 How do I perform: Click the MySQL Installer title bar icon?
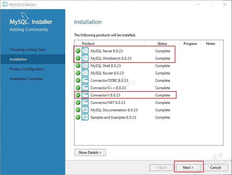point(5,4)
